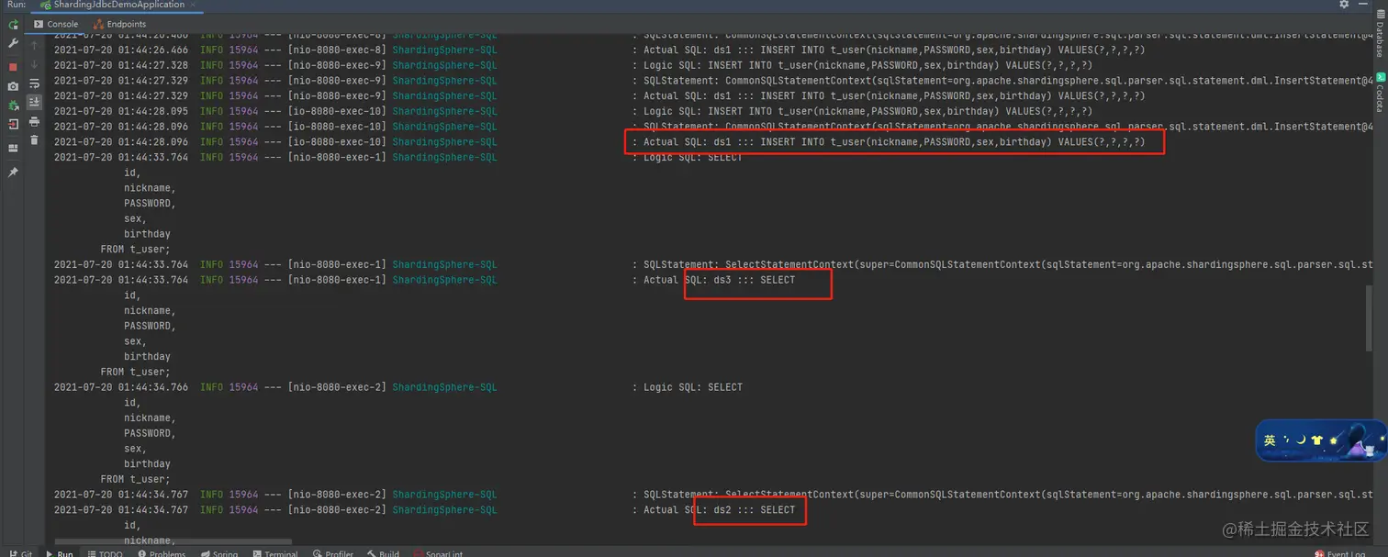This screenshot has width=1388, height=557.
Task: Rerun ShardingJdbcDemoApplication with the rerun icon
Action: (13, 25)
